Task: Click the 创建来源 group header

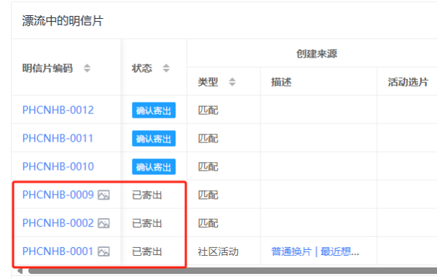Action: [317, 54]
